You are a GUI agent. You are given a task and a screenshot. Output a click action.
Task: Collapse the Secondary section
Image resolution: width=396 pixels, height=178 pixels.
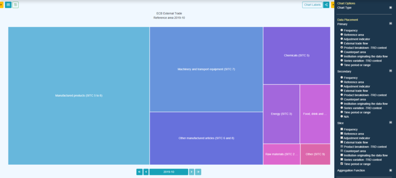[391, 71]
